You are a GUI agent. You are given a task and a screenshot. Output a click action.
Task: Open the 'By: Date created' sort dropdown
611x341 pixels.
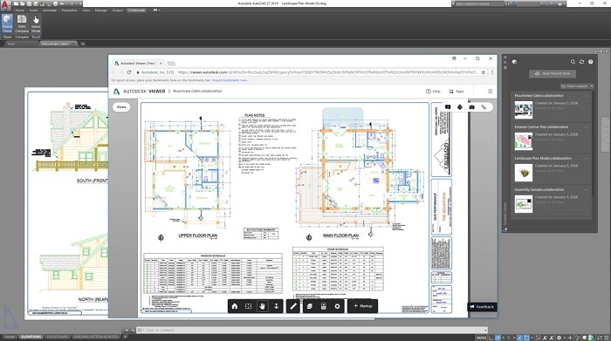coord(577,86)
